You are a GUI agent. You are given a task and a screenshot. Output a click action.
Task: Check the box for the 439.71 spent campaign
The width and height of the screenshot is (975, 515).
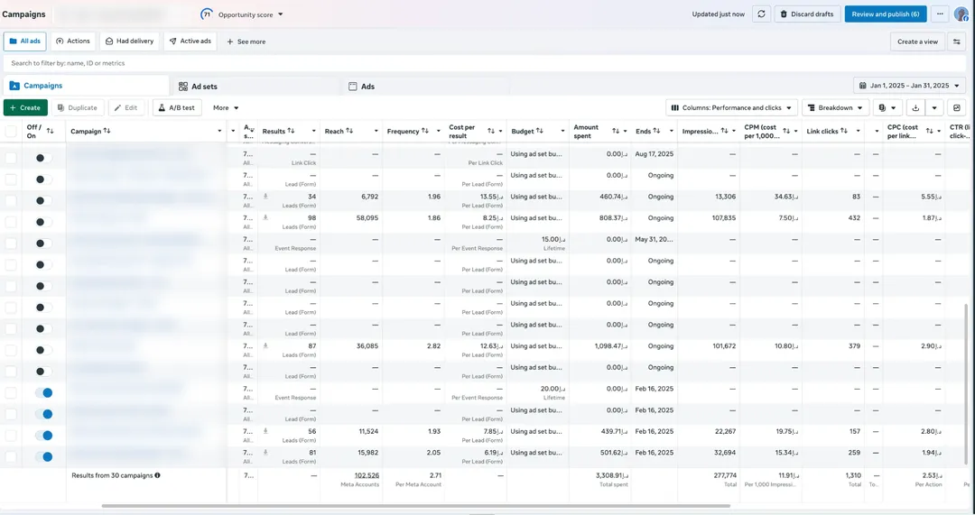point(11,436)
